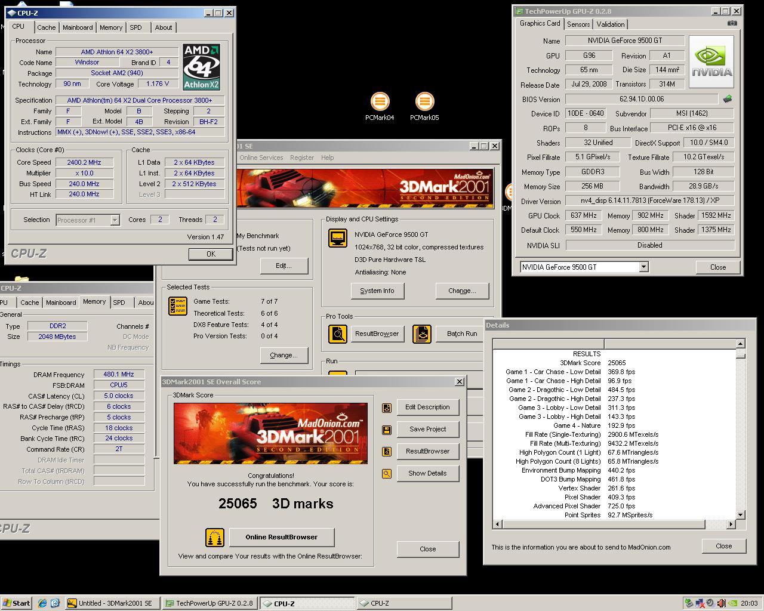Screen dimensions: 764x611
Task: Switch to the Sensors tab in GPU-Z
Action: pos(578,24)
